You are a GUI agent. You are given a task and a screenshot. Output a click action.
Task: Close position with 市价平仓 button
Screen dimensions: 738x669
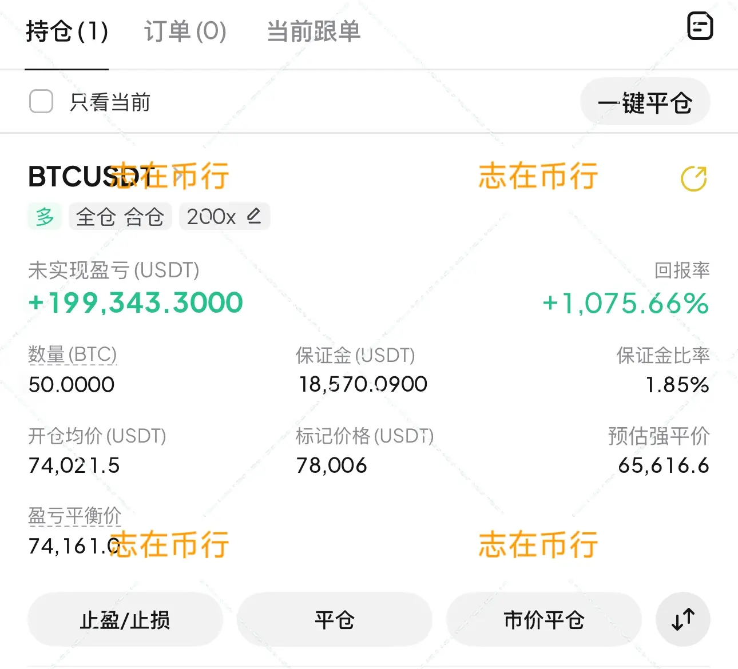544,620
